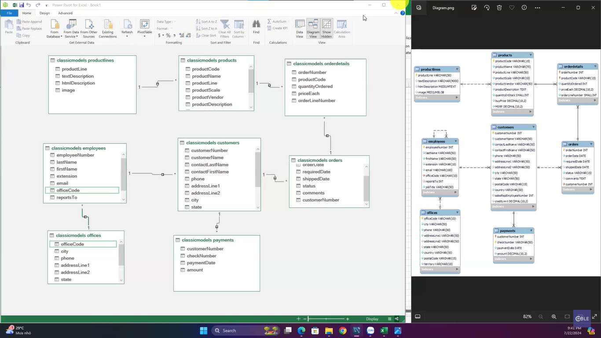Click scrollbar of the customers table
The width and height of the screenshot is (601, 338).
click(258, 169)
